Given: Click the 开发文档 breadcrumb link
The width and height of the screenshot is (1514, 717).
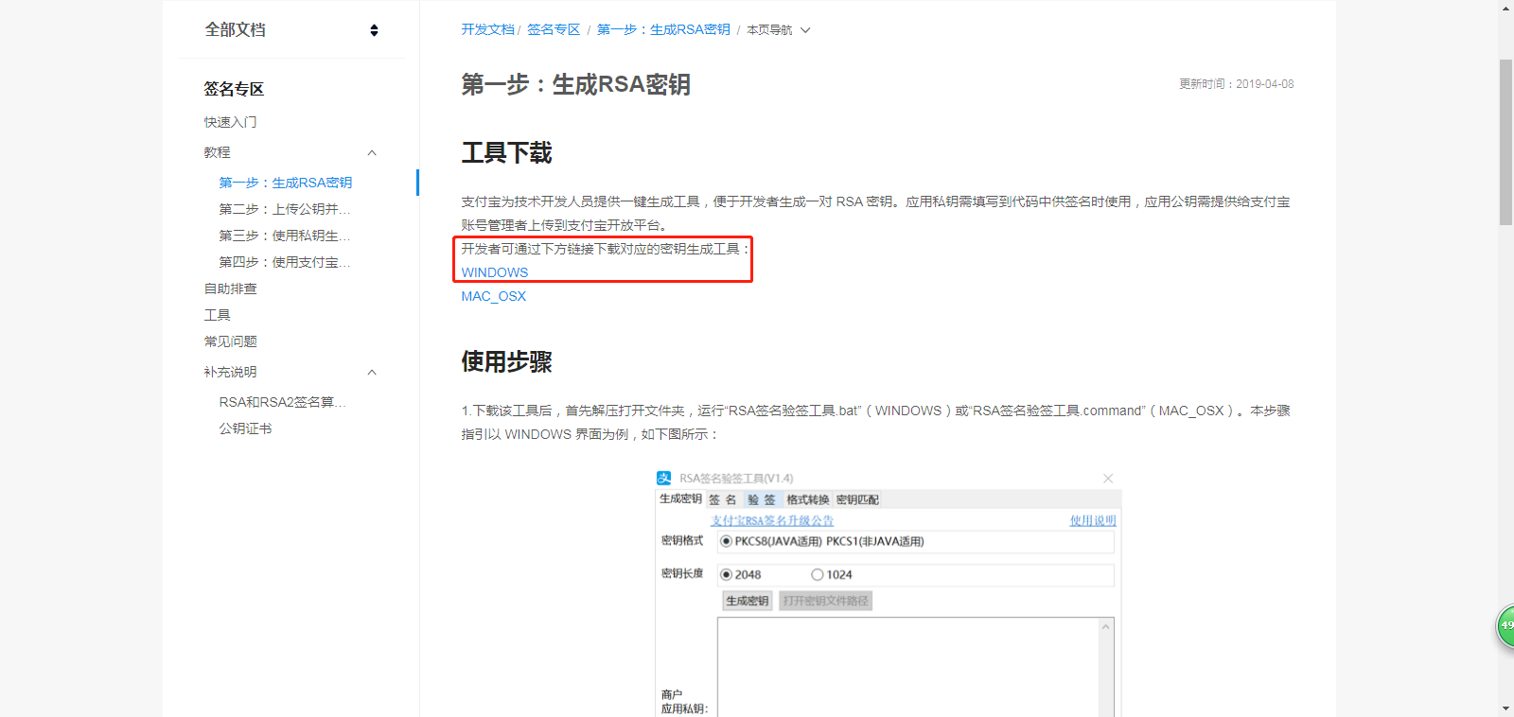Looking at the screenshot, I should (x=487, y=29).
